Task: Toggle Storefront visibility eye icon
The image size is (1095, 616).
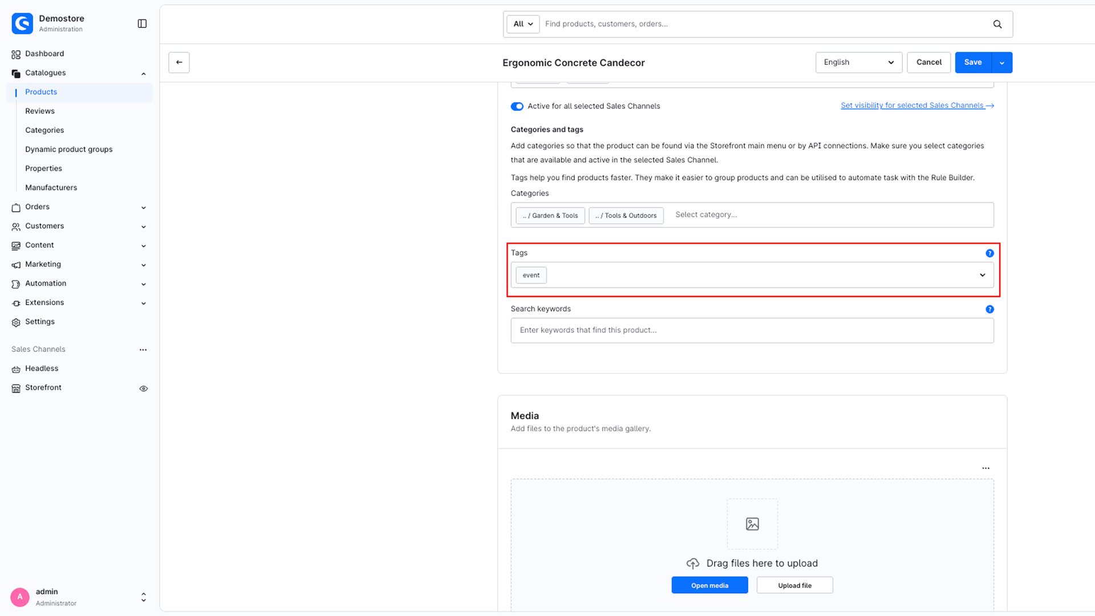Action: pyautogui.click(x=144, y=388)
